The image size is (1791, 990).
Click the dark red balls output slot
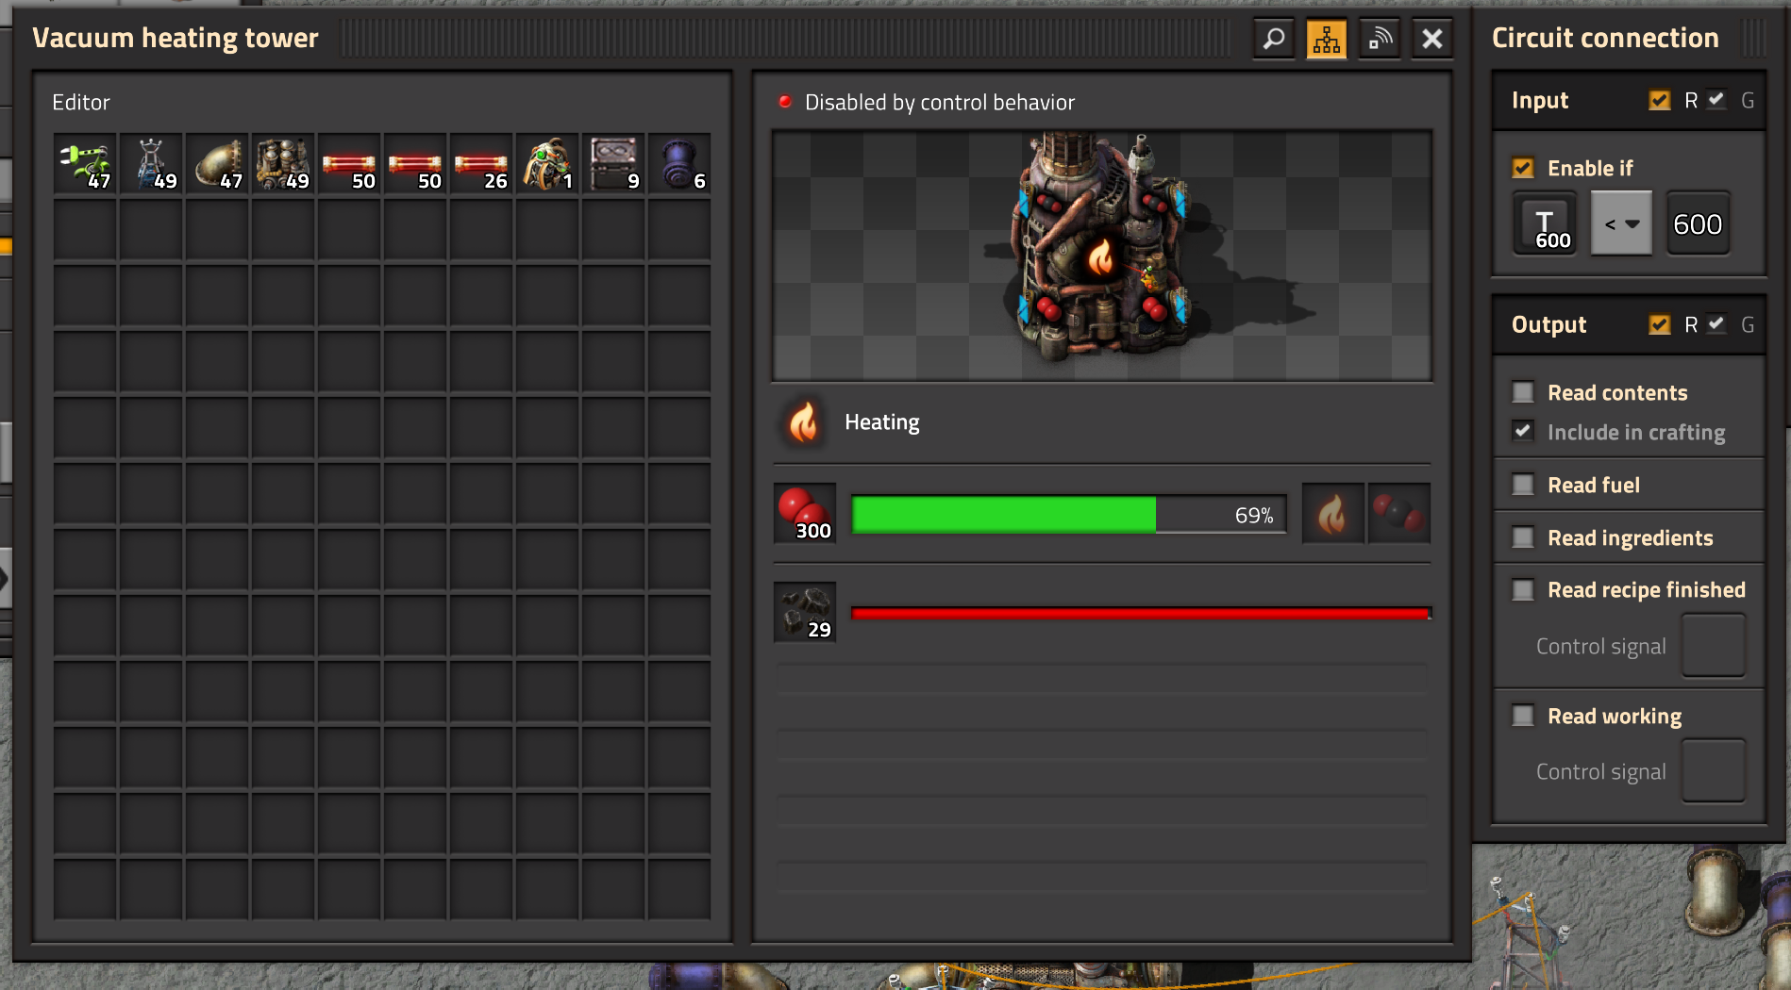point(1398,514)
